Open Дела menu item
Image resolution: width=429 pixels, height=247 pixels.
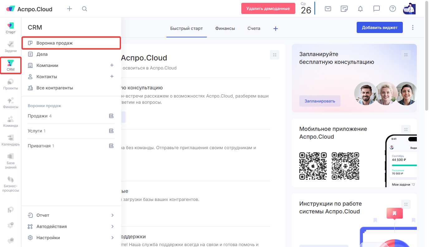tap(71, 54)
